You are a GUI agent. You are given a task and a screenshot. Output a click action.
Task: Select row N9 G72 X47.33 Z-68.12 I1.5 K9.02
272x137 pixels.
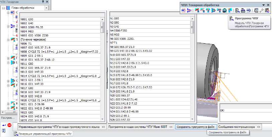click(150, 51)
